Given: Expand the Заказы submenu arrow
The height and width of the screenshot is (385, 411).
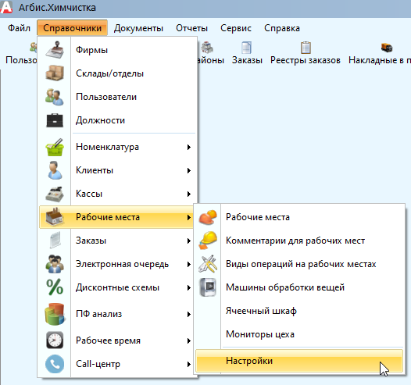Looking at the screenshot, I should coord(189,241).
